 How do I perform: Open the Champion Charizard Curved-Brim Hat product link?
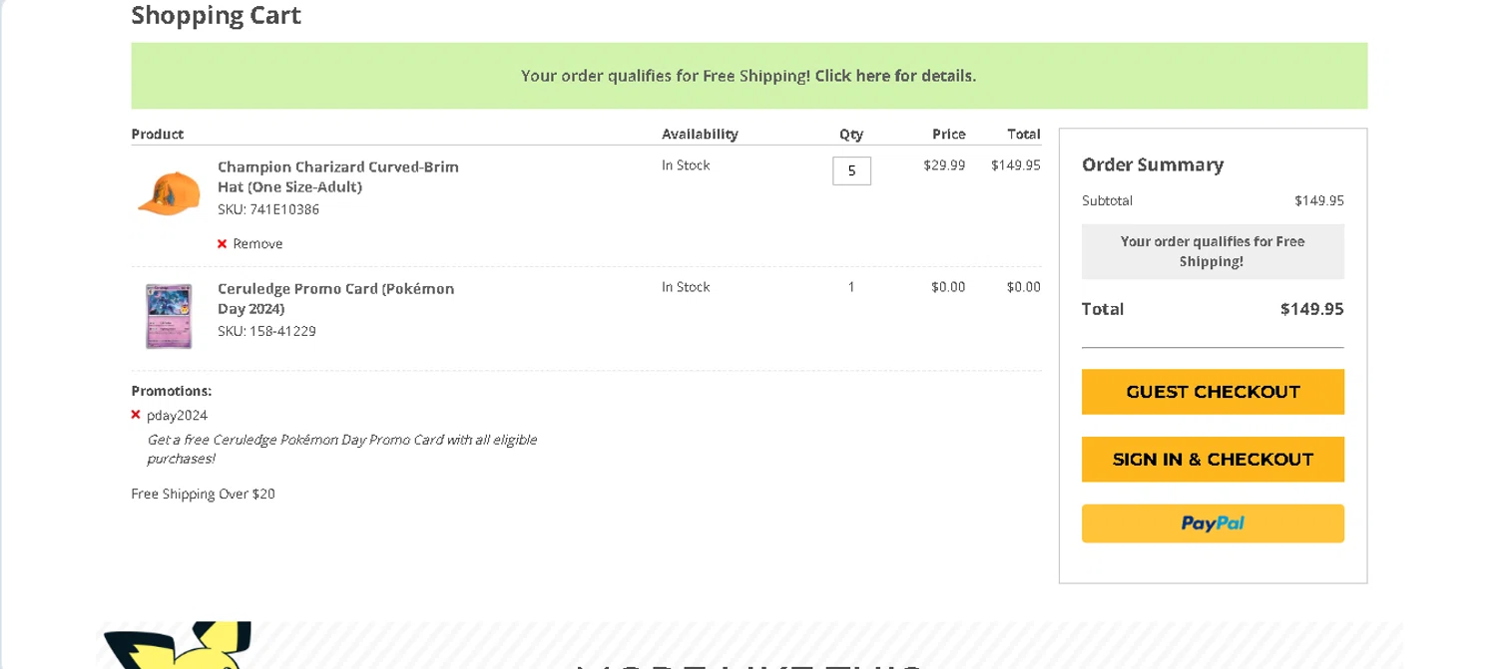coord(337,176)
